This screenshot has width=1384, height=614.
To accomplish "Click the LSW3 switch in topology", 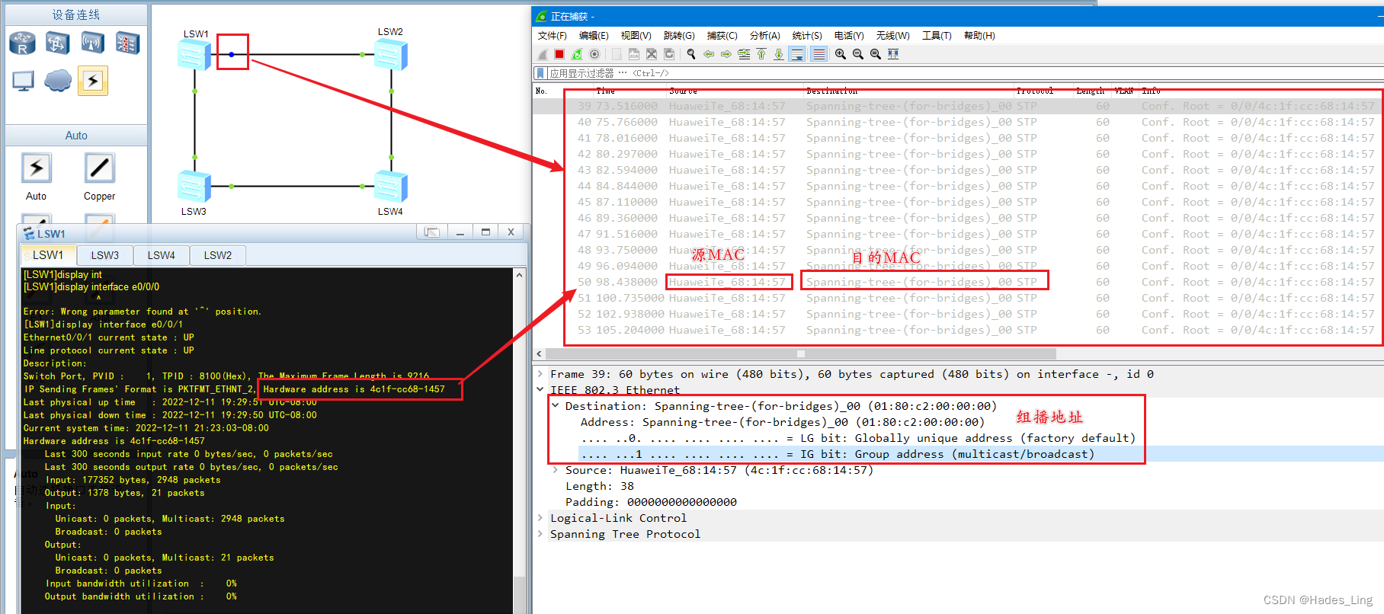I will [194, 187].
